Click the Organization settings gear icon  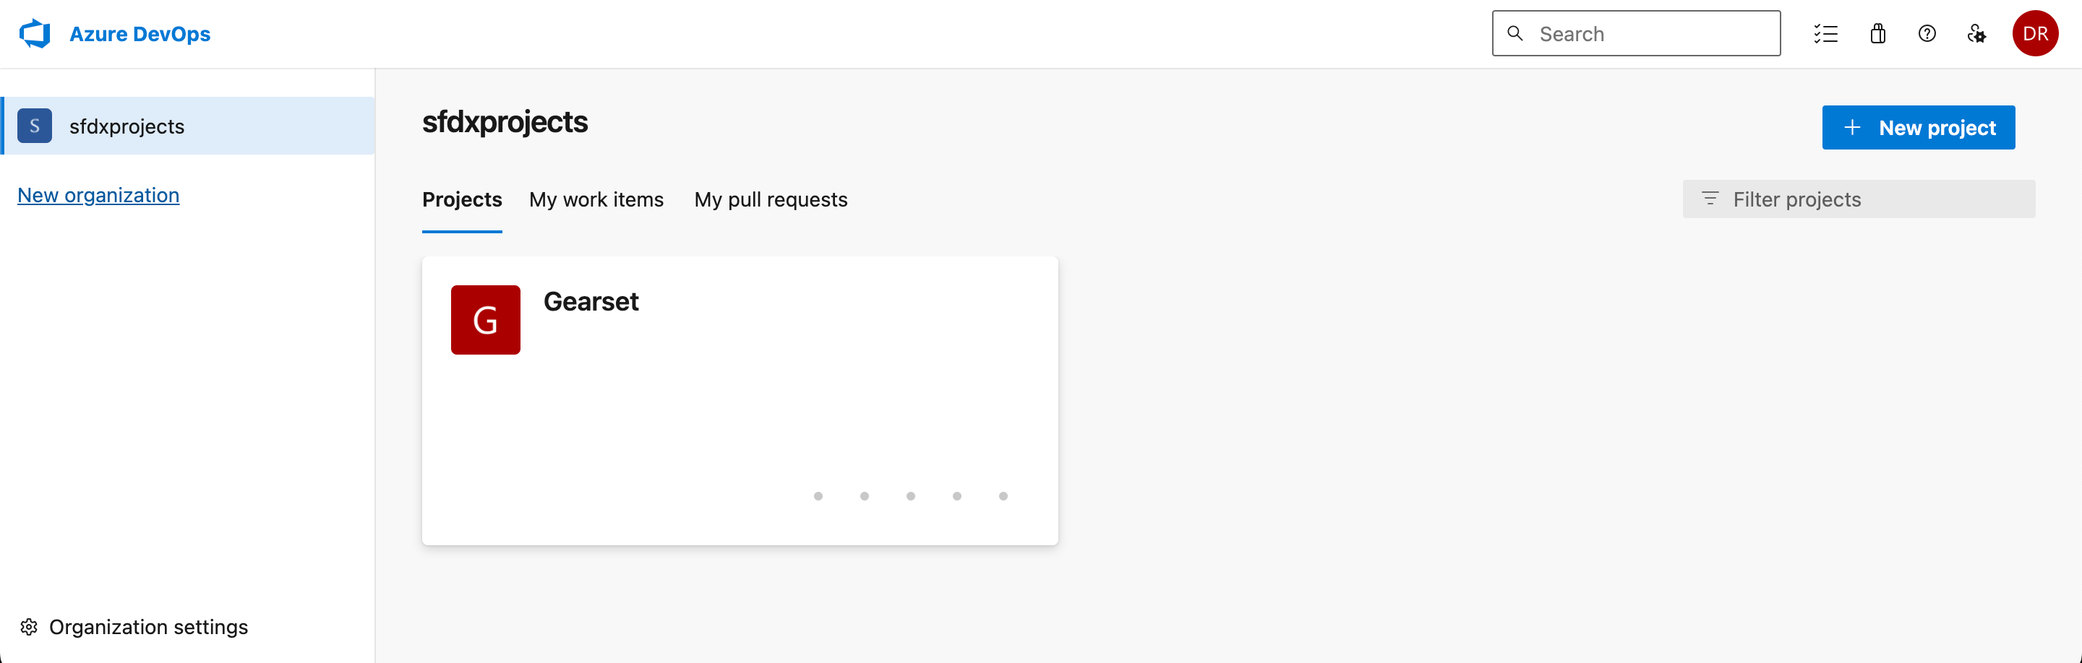tap(29, 627)
